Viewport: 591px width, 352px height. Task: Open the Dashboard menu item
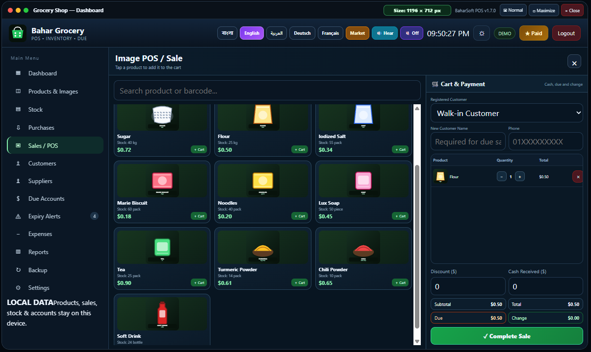click(x=55, y=73)
